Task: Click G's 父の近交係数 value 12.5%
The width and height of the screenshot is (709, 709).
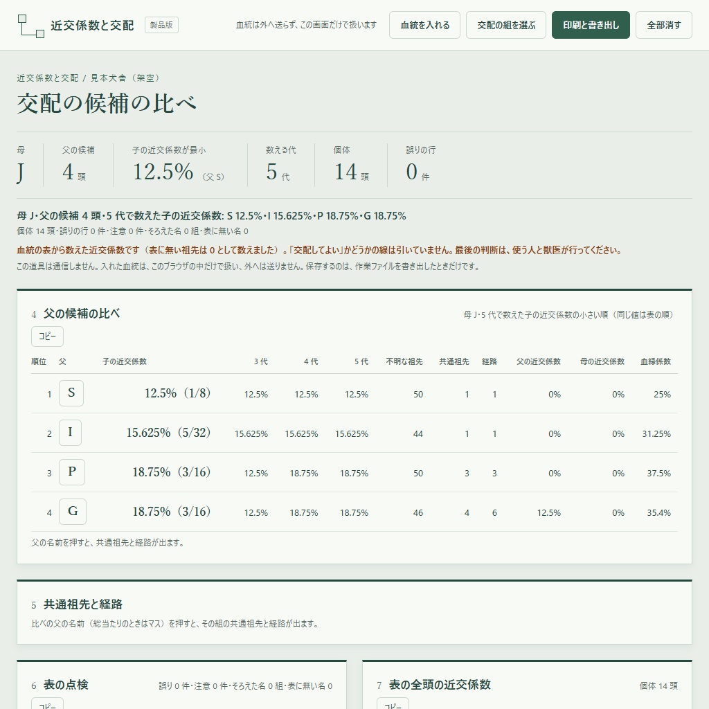Action: [549, 513]
